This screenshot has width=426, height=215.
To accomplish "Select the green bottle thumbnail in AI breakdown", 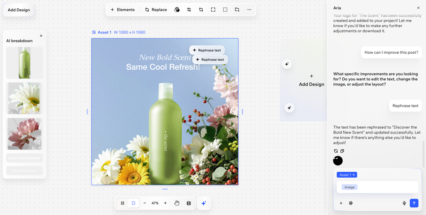I will (x=24, y=63).
